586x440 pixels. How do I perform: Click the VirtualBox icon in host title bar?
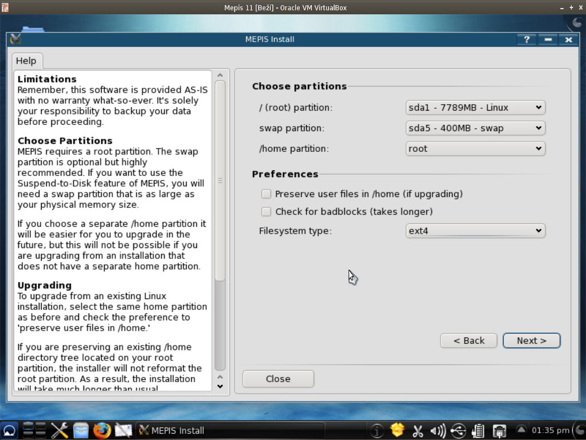click(x=5, y=7)
